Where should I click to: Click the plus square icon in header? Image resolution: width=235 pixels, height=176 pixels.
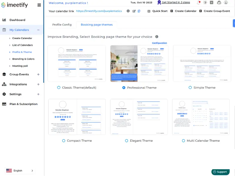(x=211, y=2)
